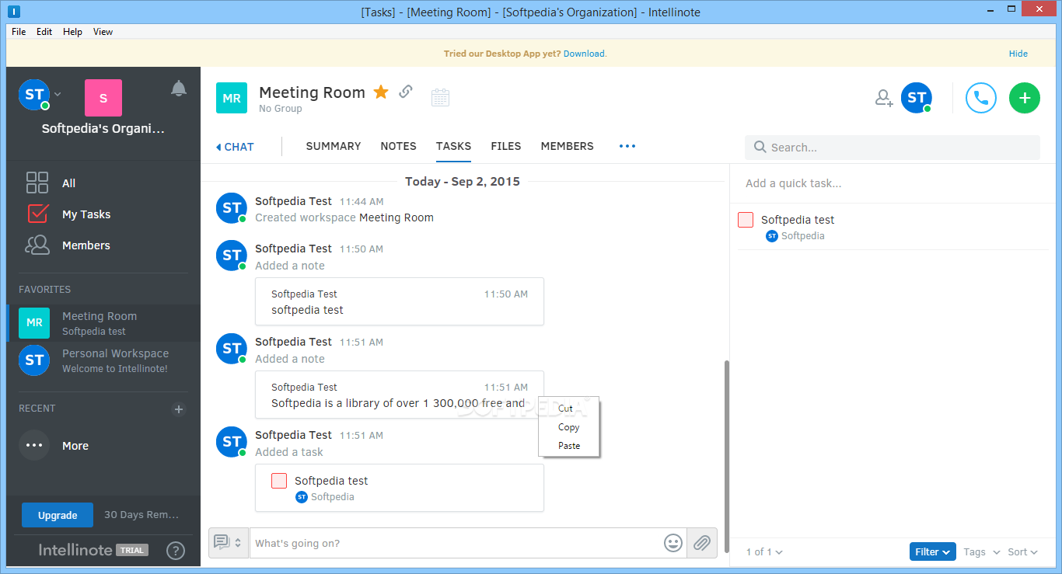Click the ST member avatar in header

tap(917, 98)
